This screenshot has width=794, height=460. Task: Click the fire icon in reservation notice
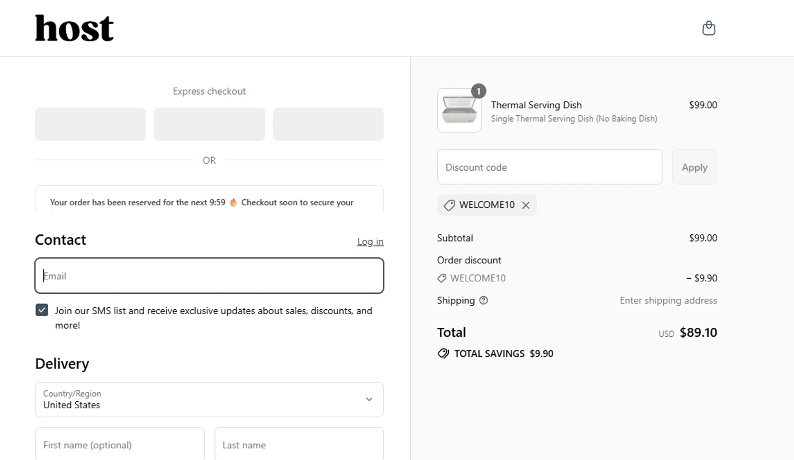[233, 203]
